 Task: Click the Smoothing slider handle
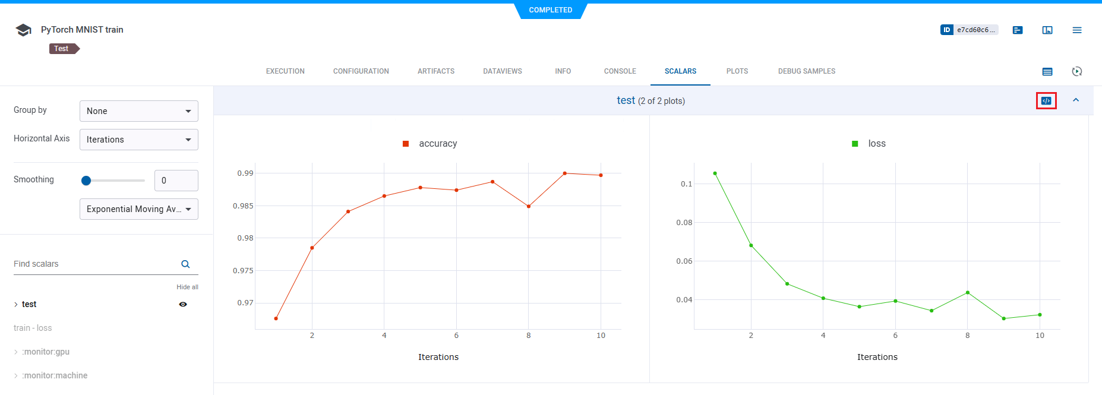coord(86,181)
